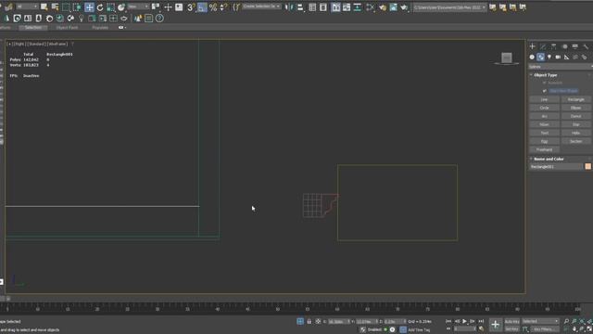Click the Select and Place icon
593x334 pixels.
coord(121,7)
